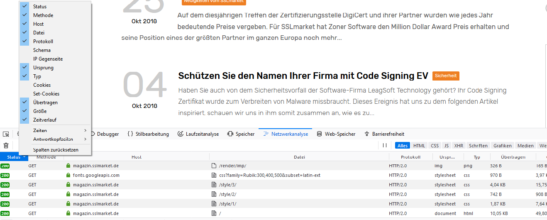This screenshot has height=220, width=547.
Task: Open article 'Schützen Sie den Namen Ihrer Firma'
Action: [303, 76]
